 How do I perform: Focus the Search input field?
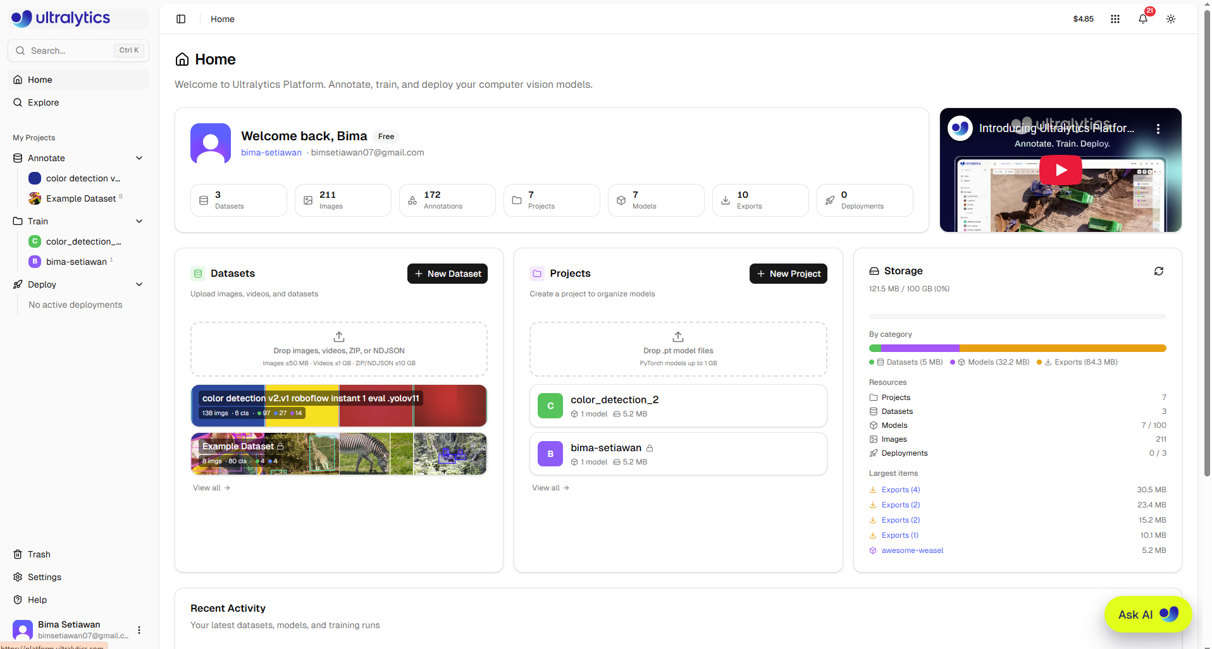tap(78, 51)
